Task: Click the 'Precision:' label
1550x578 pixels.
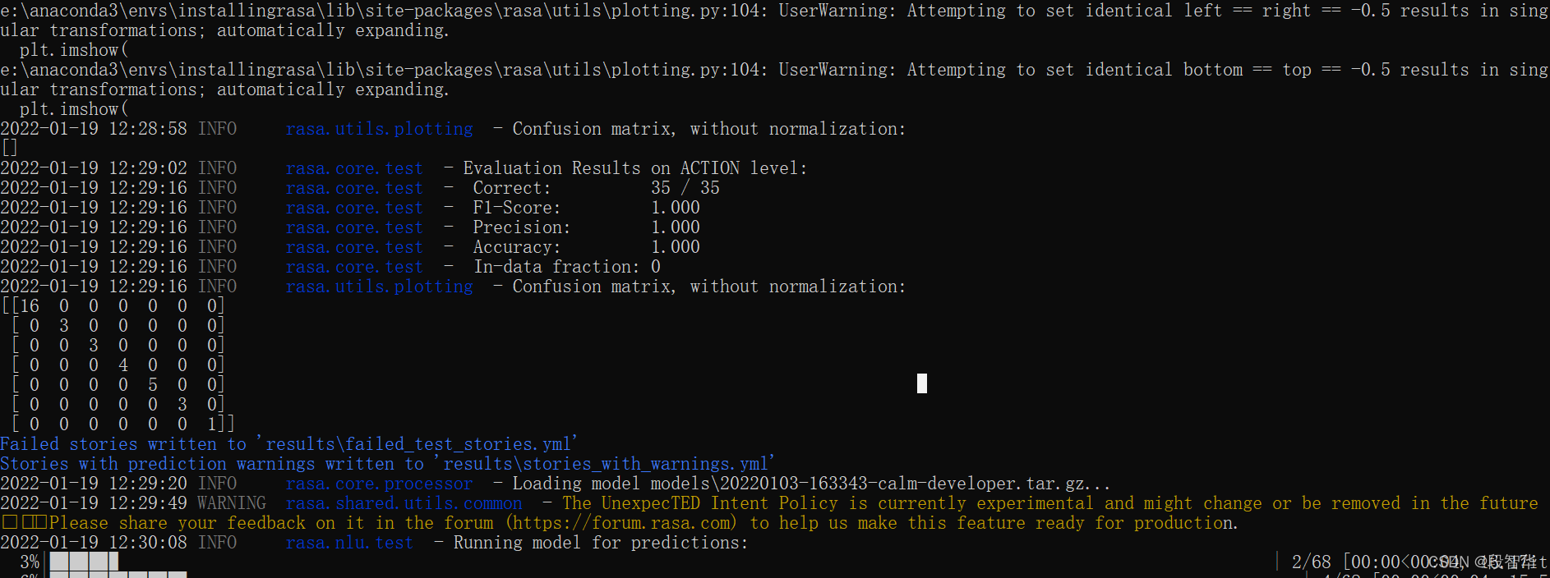Action: [522, 227]
